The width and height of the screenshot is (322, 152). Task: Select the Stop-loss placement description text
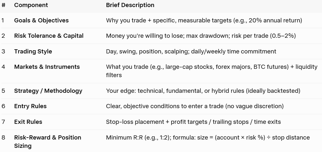tap(193, 122)
